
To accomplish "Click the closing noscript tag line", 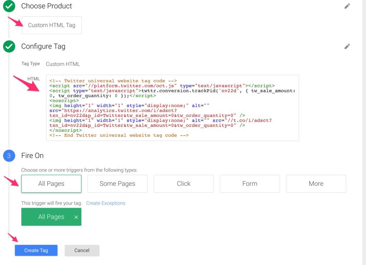I will [x=66, y=130].
